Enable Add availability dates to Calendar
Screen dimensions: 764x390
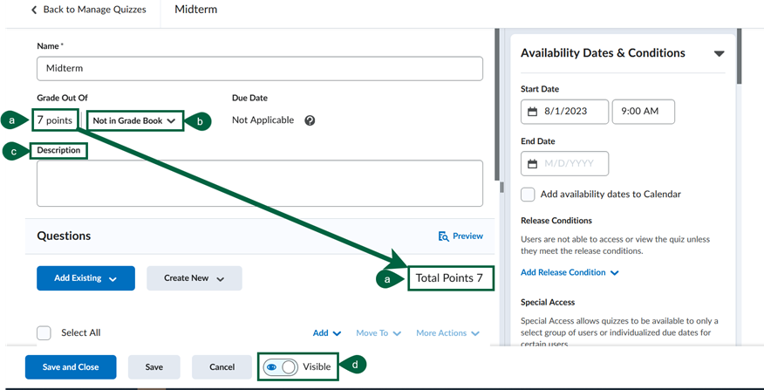[528, 195]
